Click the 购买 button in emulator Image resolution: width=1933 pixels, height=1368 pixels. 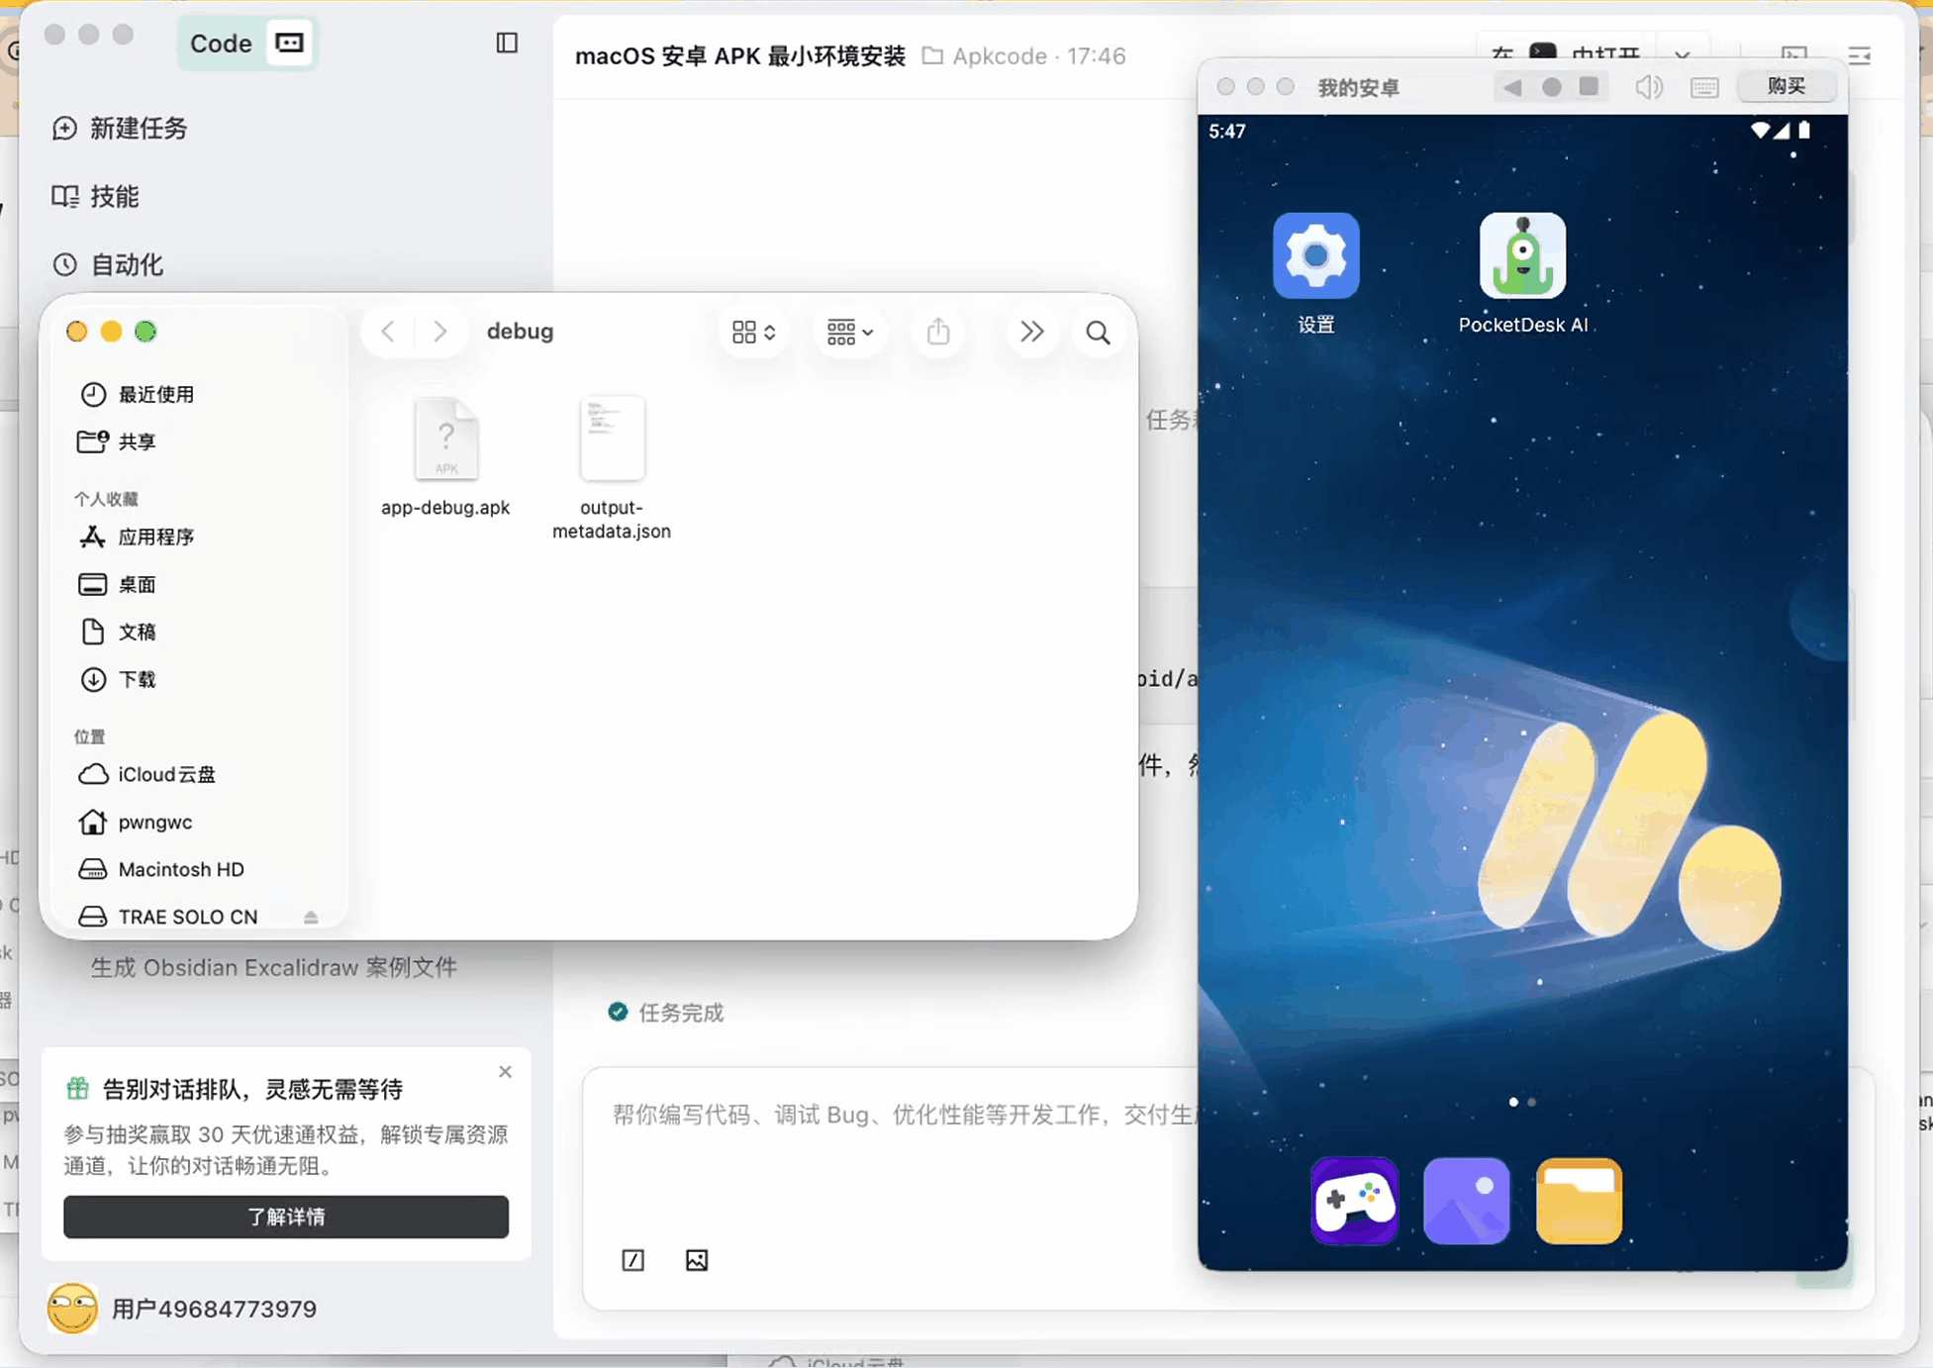tap(1787, 86)
